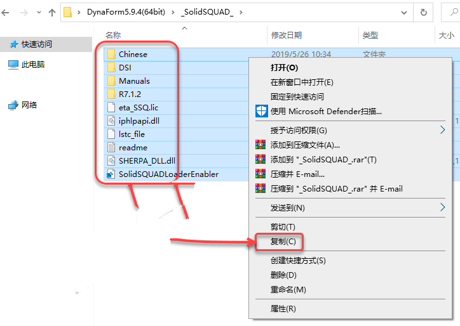Select _SolidSQUAD_ breadcrumb segment
Screen dimensions: 460x326
point(207,12)
